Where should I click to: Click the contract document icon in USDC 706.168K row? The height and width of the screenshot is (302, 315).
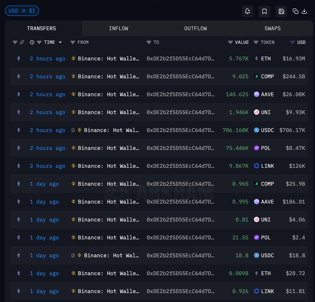point(73,130)
